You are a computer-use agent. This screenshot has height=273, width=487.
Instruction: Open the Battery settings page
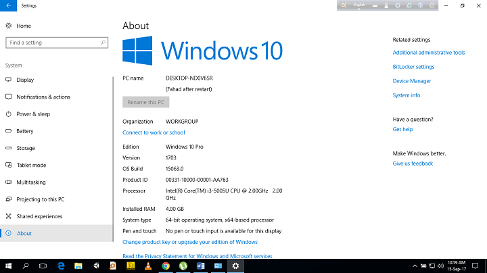(x=56, y=131)
